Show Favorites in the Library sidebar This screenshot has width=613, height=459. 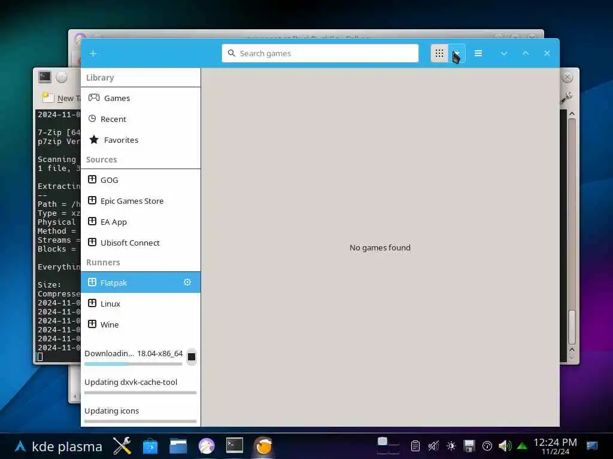(x=141, y=140)
